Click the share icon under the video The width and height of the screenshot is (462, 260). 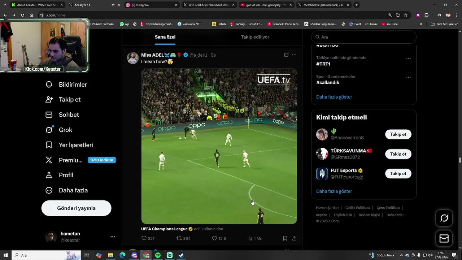294,238
